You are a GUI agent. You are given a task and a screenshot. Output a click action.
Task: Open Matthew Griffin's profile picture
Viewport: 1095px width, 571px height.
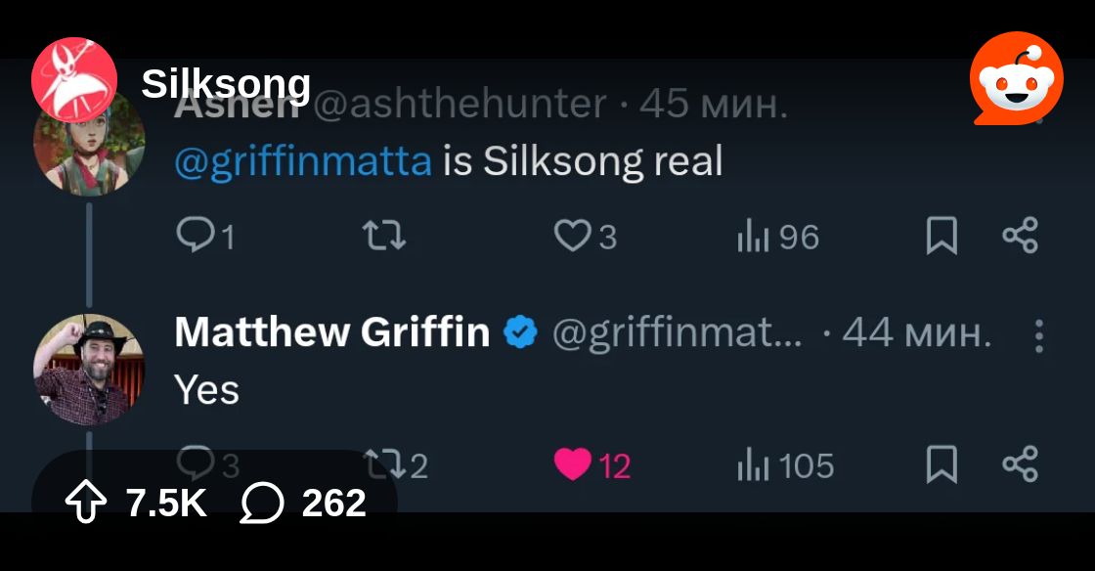coord(89,370)
